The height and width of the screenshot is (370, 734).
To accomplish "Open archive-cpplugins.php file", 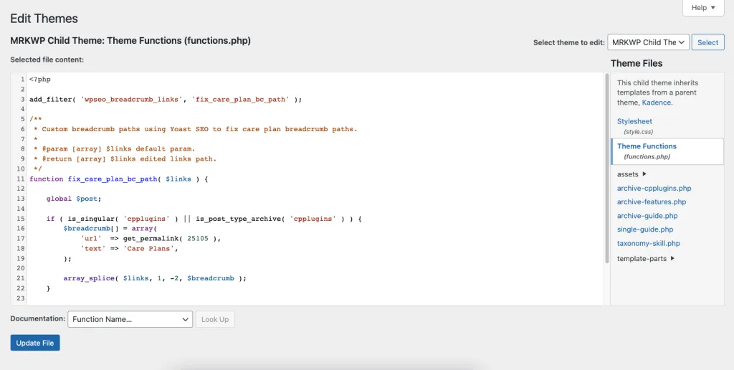I will (x=654, y=189).
